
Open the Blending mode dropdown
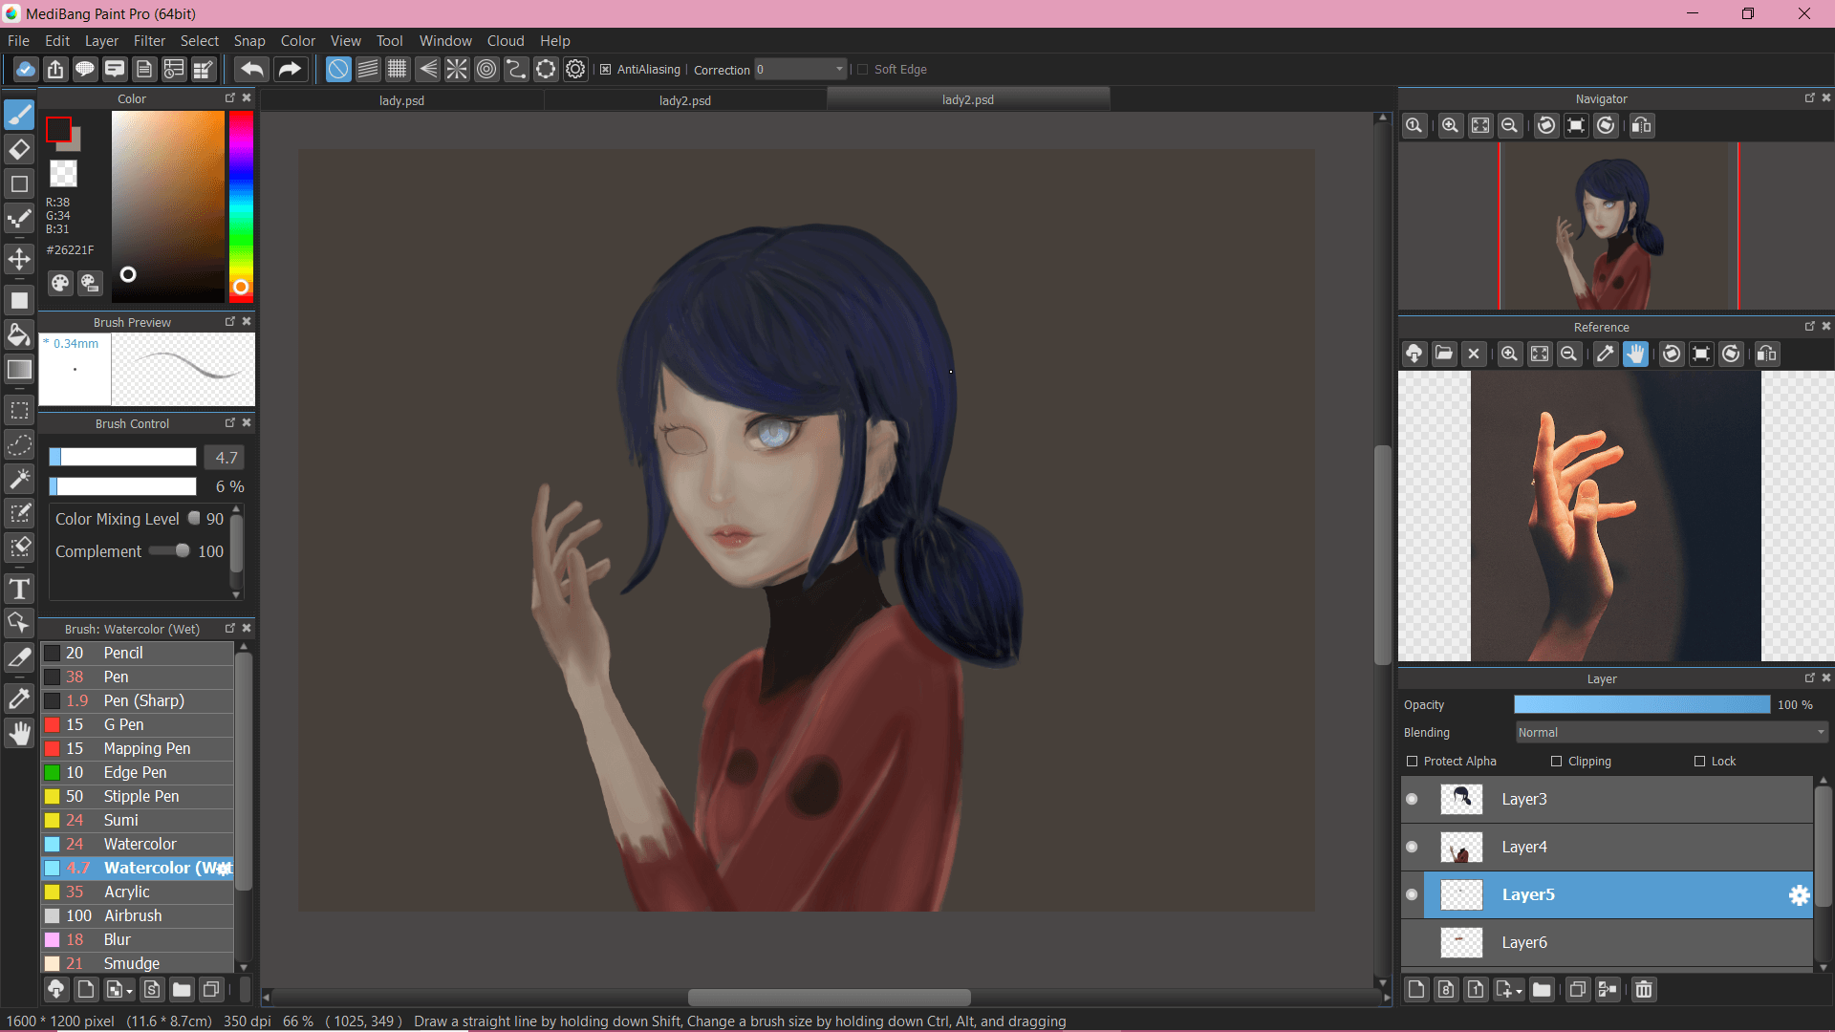pos(1673,733)
